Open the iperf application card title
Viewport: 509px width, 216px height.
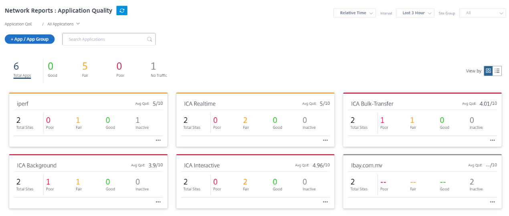22,104
